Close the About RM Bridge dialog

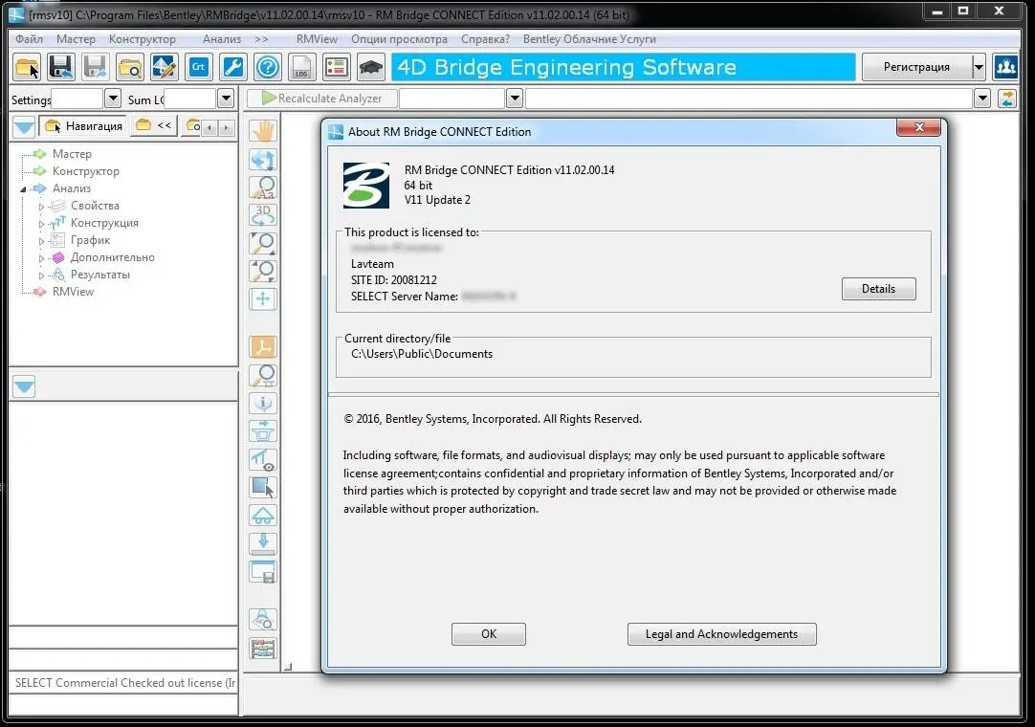coord(918,127)
